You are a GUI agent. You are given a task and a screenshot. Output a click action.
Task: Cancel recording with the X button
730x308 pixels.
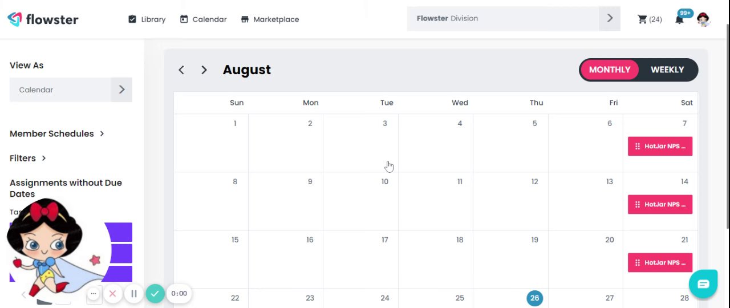pyautogui.click(x=112, y=294)
